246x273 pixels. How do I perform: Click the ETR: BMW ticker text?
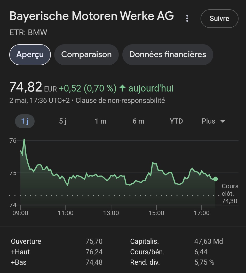point(28,33)
